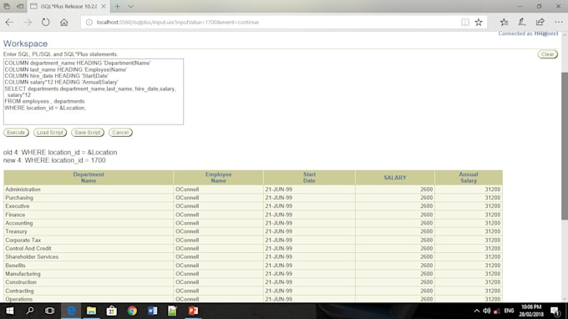Open File Explorer from taskbar
Screen dimensions: 568x319
tap(91, 311)
